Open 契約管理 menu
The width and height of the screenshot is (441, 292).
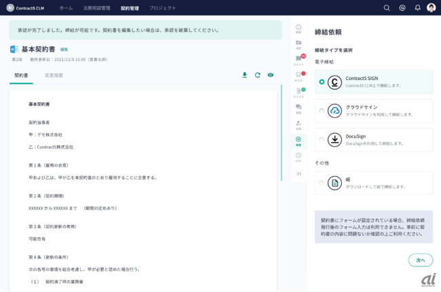130,8
